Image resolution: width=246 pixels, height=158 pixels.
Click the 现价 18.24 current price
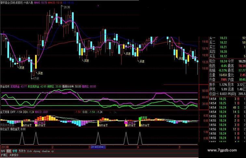click(x=223, y=61)
